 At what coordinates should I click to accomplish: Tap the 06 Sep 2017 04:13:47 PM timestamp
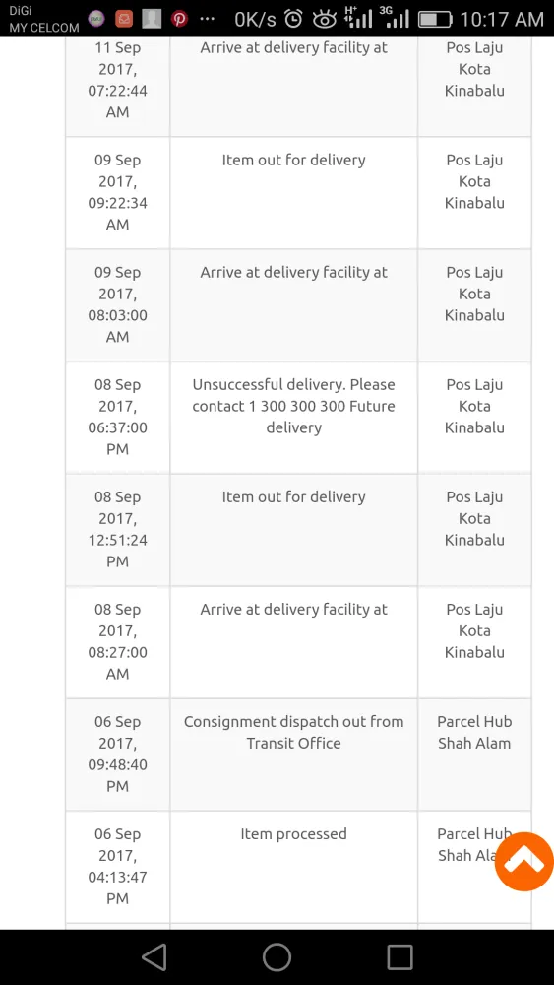pos(117,866)
